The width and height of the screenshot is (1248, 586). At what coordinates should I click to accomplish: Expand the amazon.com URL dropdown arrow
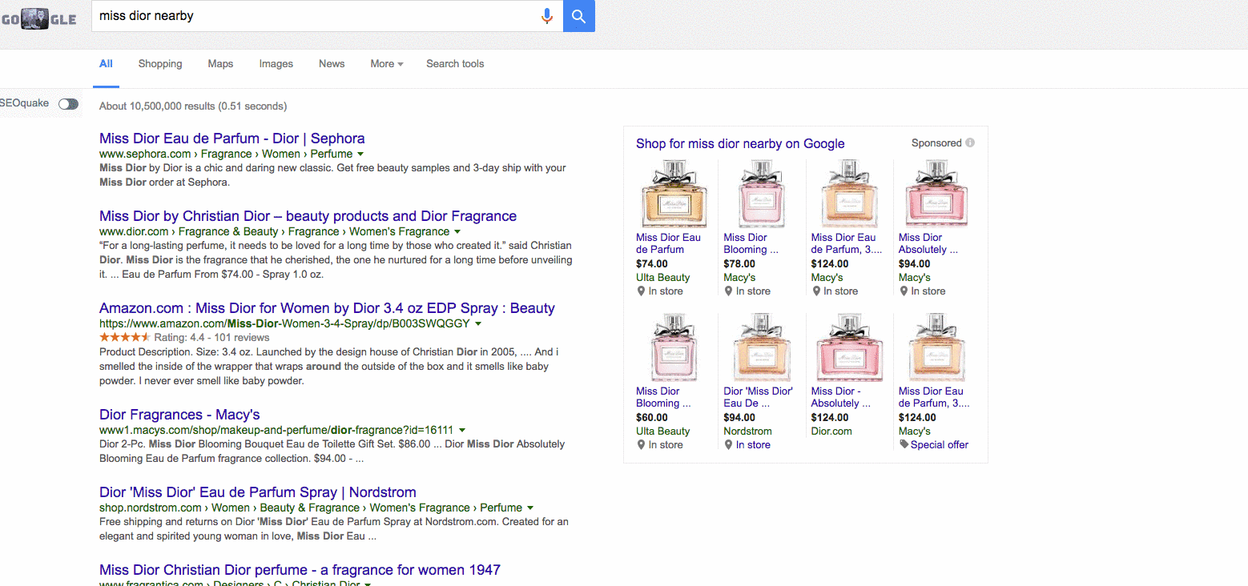tap(478, 323)
